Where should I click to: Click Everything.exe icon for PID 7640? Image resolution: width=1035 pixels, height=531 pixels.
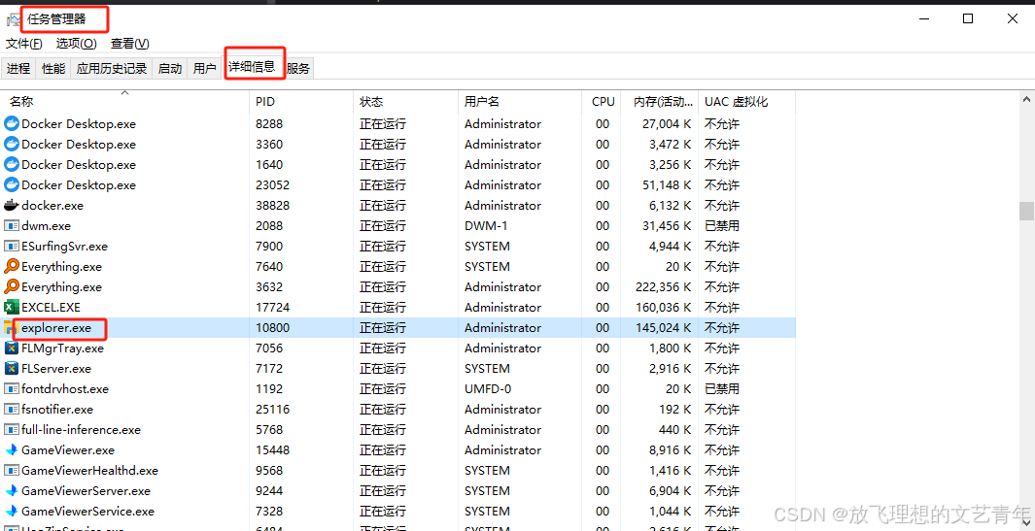tap(12, 267)
